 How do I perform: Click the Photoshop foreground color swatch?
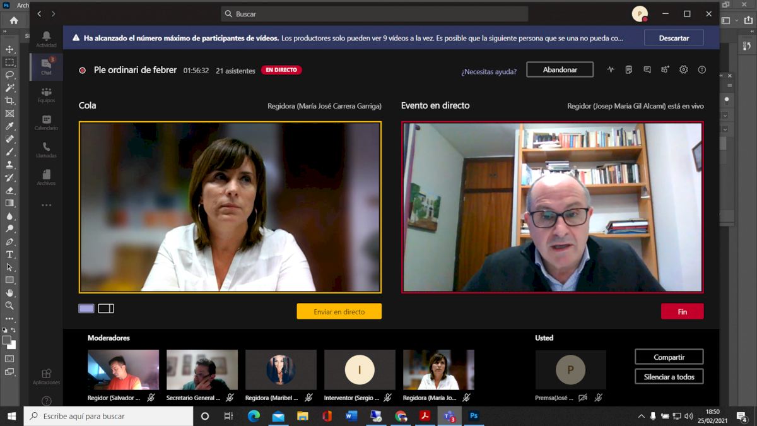point(7,340)
